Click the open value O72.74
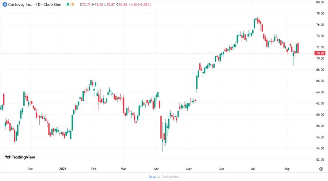The image size is (328, 181). 85,5
